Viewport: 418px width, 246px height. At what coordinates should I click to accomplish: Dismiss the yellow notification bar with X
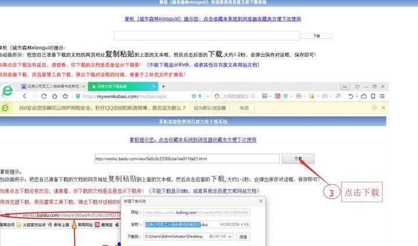(383, 108)
